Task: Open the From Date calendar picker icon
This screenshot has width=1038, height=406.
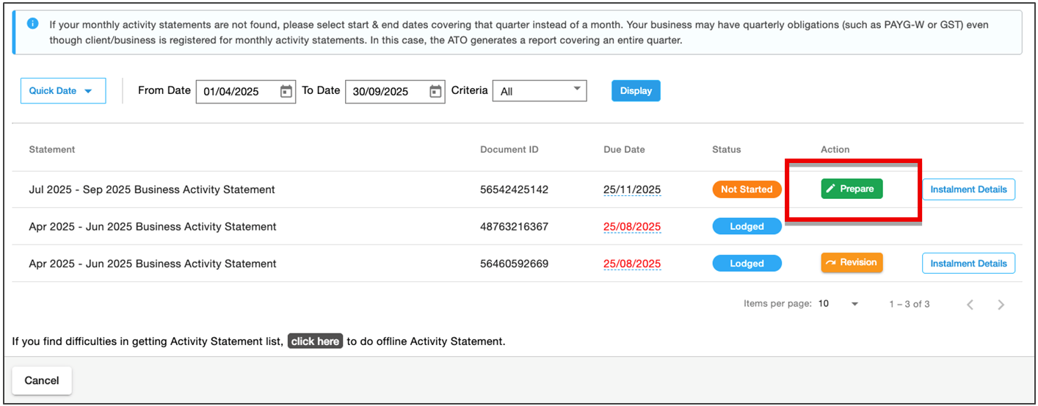Action: 286,91
